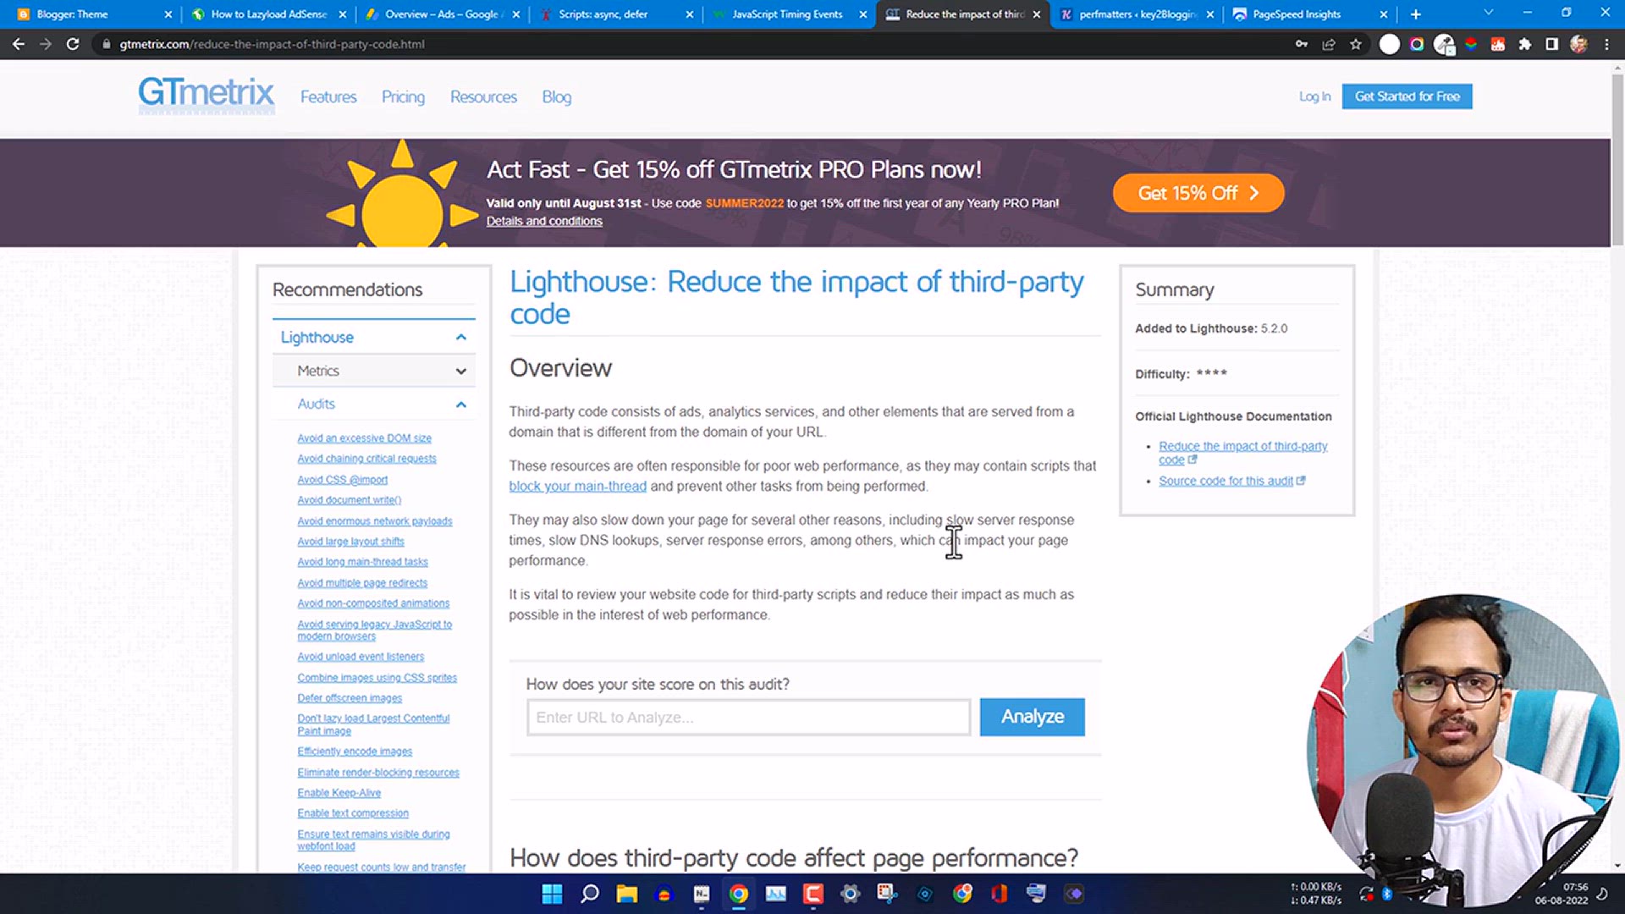The image size is (1625, 914).
Task: Open Camtasia from the taskbar
Action: pos(813,894)
